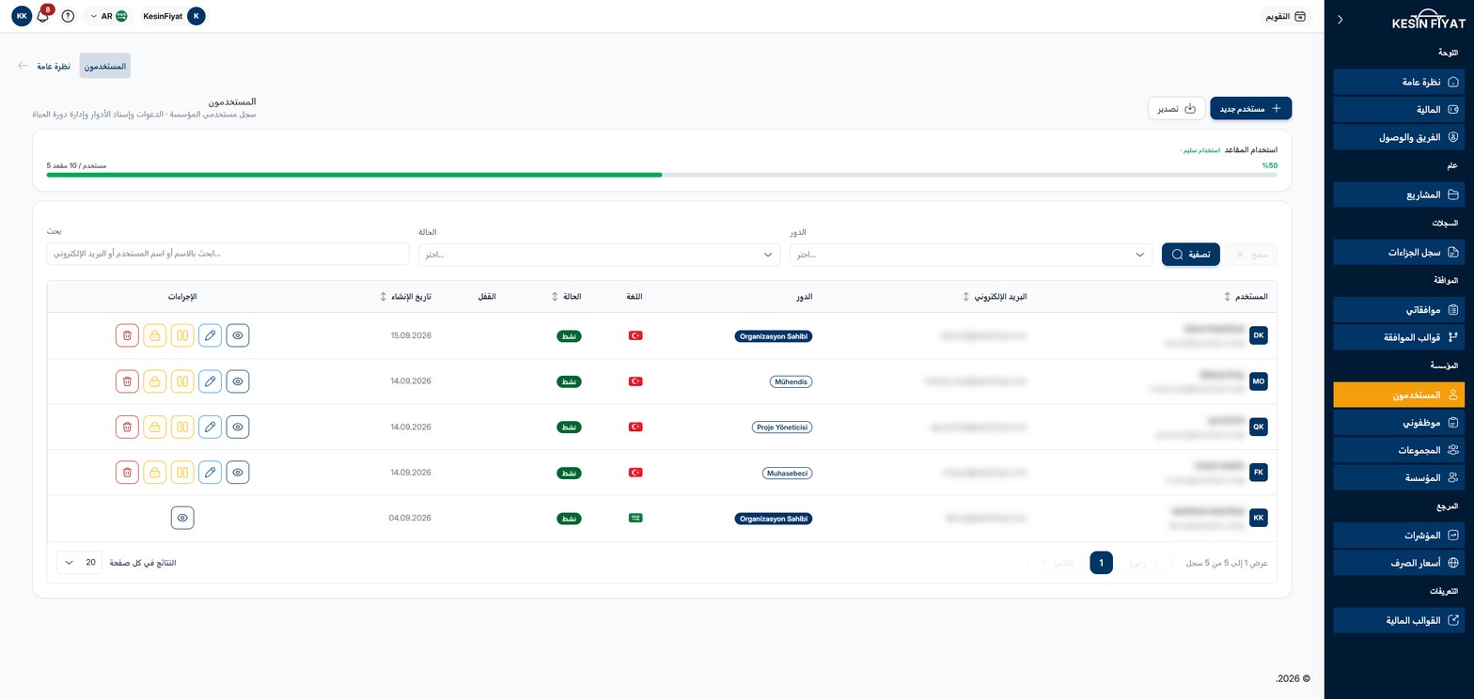
Task: Click pagination page 1 button
Action: click(x=1101, y=563)
